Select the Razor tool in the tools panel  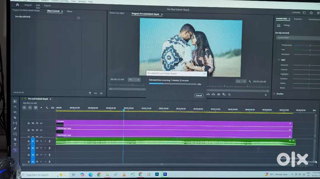(x=15, y=118)
